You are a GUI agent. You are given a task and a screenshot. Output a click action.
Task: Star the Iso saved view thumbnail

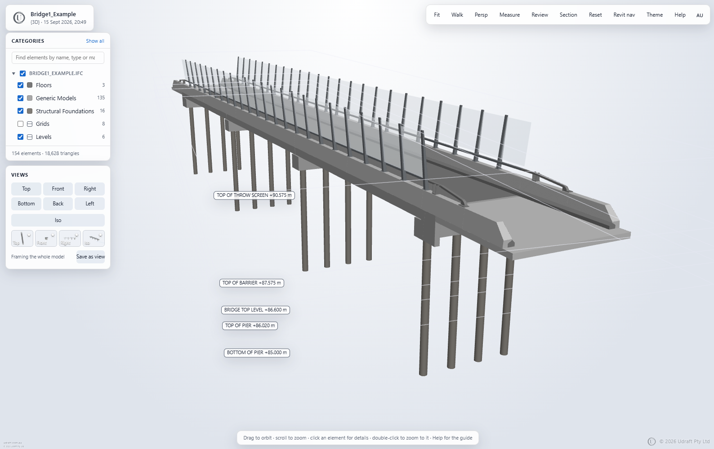[x=101, y=235]
